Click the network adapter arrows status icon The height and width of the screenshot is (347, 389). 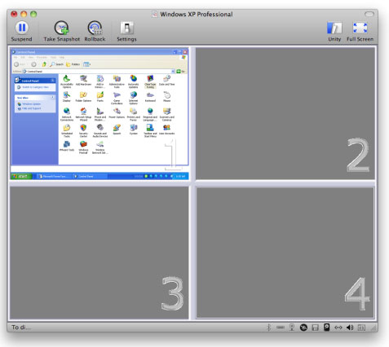click(x=338, y=327)
